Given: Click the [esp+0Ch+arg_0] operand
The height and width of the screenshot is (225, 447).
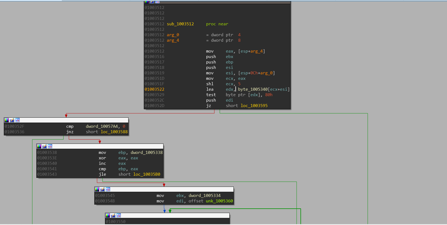Looking at the screenshot, I should 256,73.
